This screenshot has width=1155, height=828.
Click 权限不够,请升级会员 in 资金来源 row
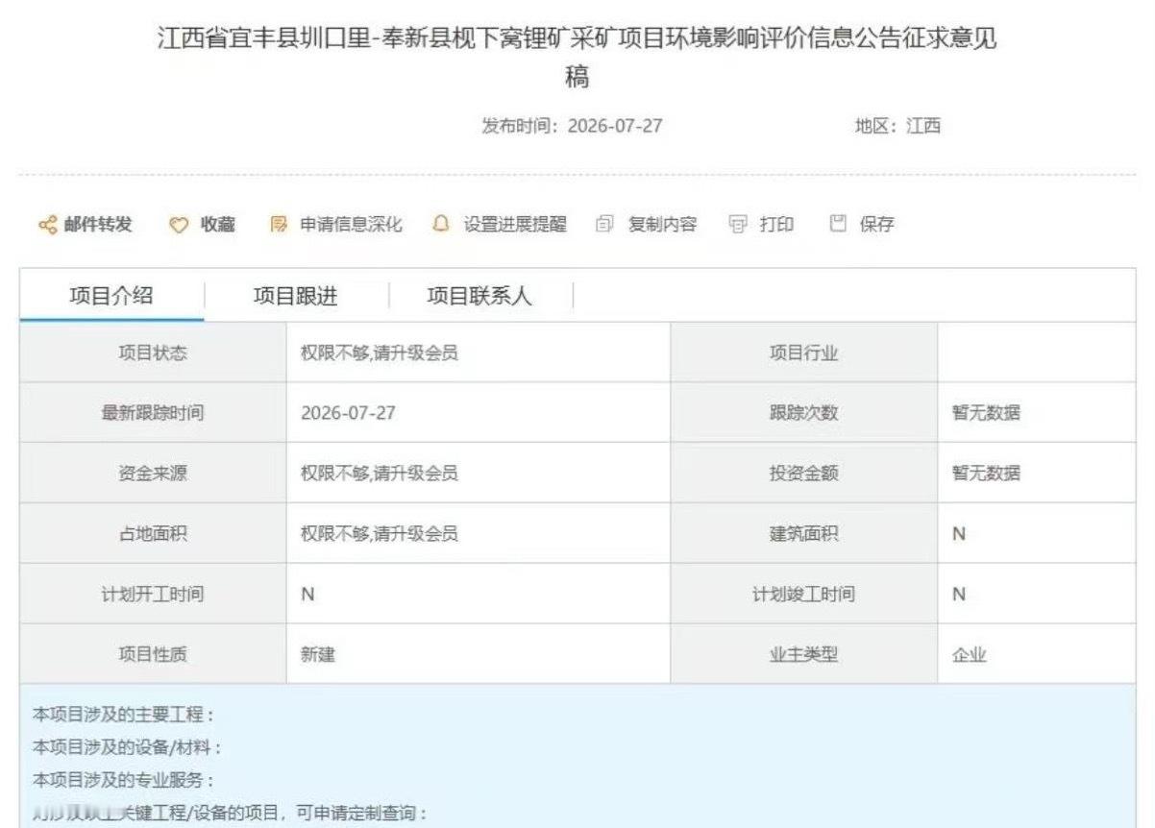[380, 473]
